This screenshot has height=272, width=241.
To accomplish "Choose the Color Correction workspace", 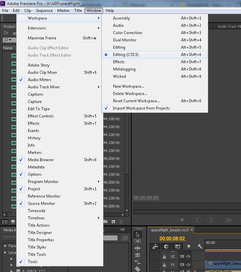I will tap(154, 33).
